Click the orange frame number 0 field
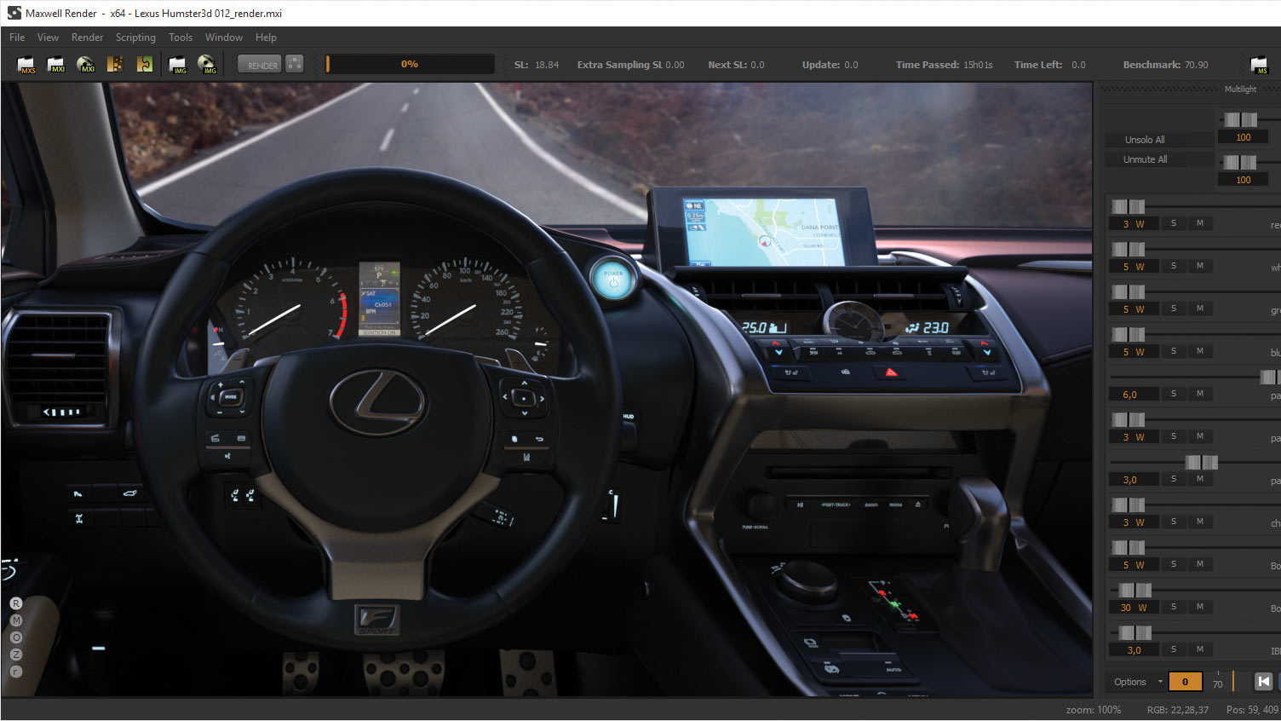 [x=1185, y=682]
